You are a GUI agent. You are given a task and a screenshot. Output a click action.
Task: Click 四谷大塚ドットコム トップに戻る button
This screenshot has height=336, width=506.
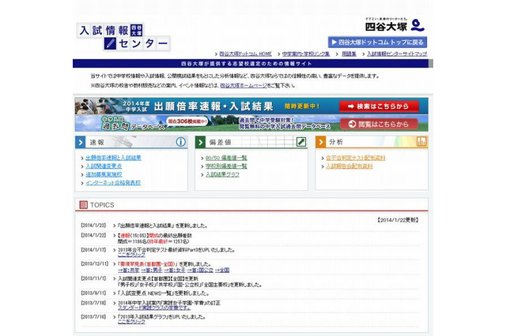click(377, 42)
